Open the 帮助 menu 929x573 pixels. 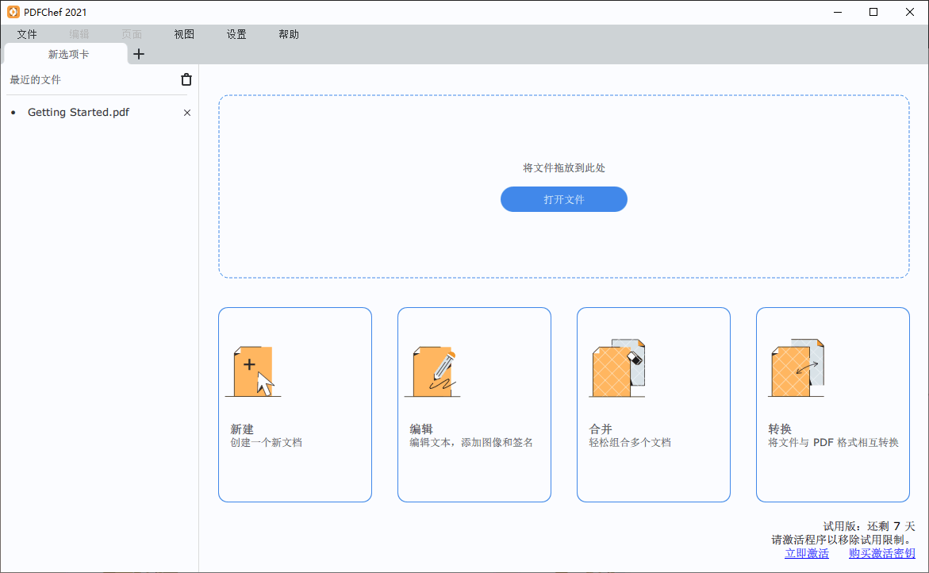click(x=289, y=34)
